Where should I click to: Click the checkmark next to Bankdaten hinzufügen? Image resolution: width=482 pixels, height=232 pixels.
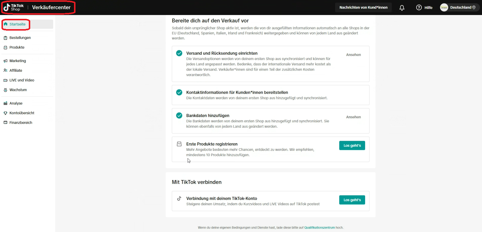[x=179, y=116]
